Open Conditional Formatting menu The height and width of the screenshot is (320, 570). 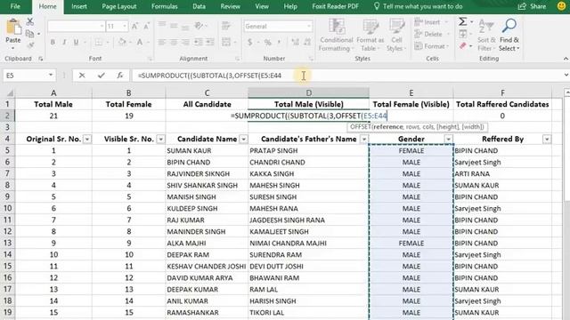(x=337, y=36)
